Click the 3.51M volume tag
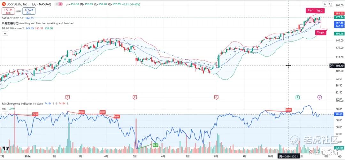The height and width of the screenshot is (160, 345). point(339,148)
